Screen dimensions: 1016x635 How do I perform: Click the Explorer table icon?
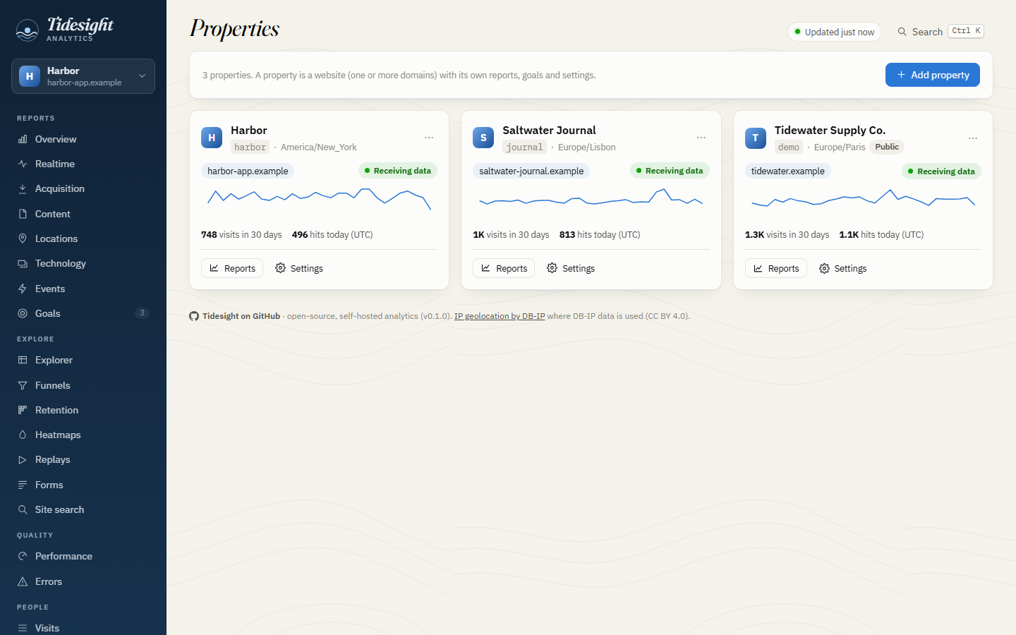point(23,360)
